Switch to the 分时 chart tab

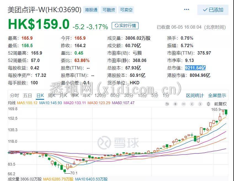(14, 95)
